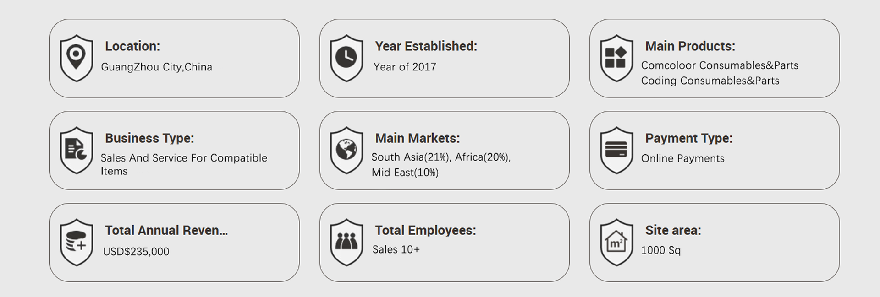The image size is (880, 297).
Task: Click the credit card shield icon
Action: pyautogui.click(x=616, y=150)
